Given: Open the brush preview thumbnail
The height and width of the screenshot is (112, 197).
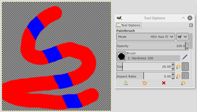Looking at the screenshot, I should click(121, 56).
